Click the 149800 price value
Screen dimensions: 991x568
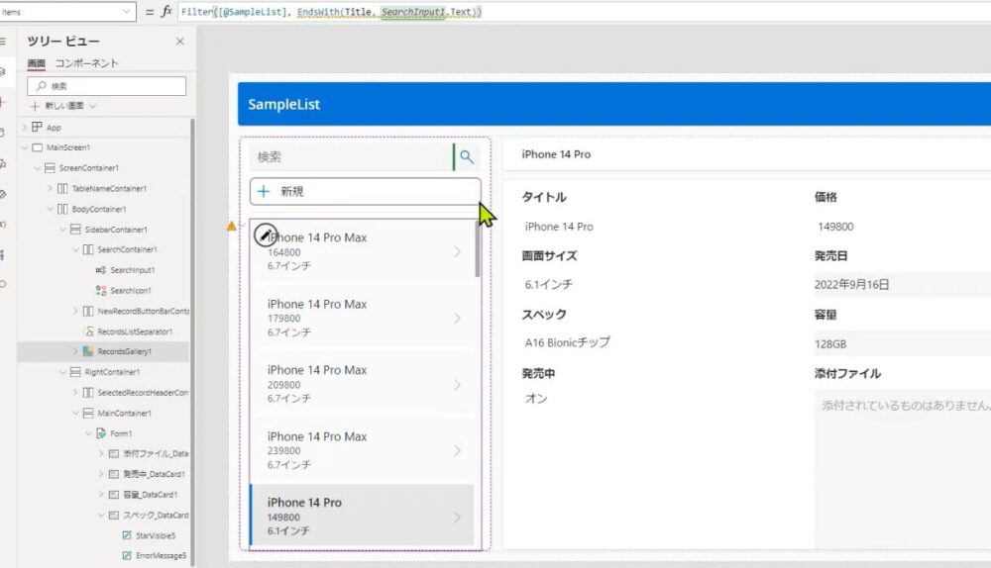[834, 227]
